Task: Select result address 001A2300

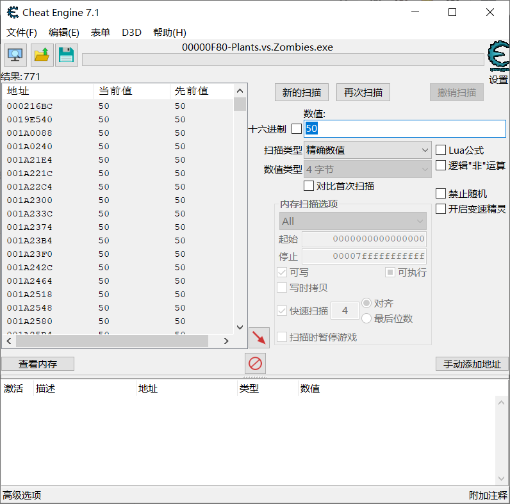Action: [x=29, y=200]
